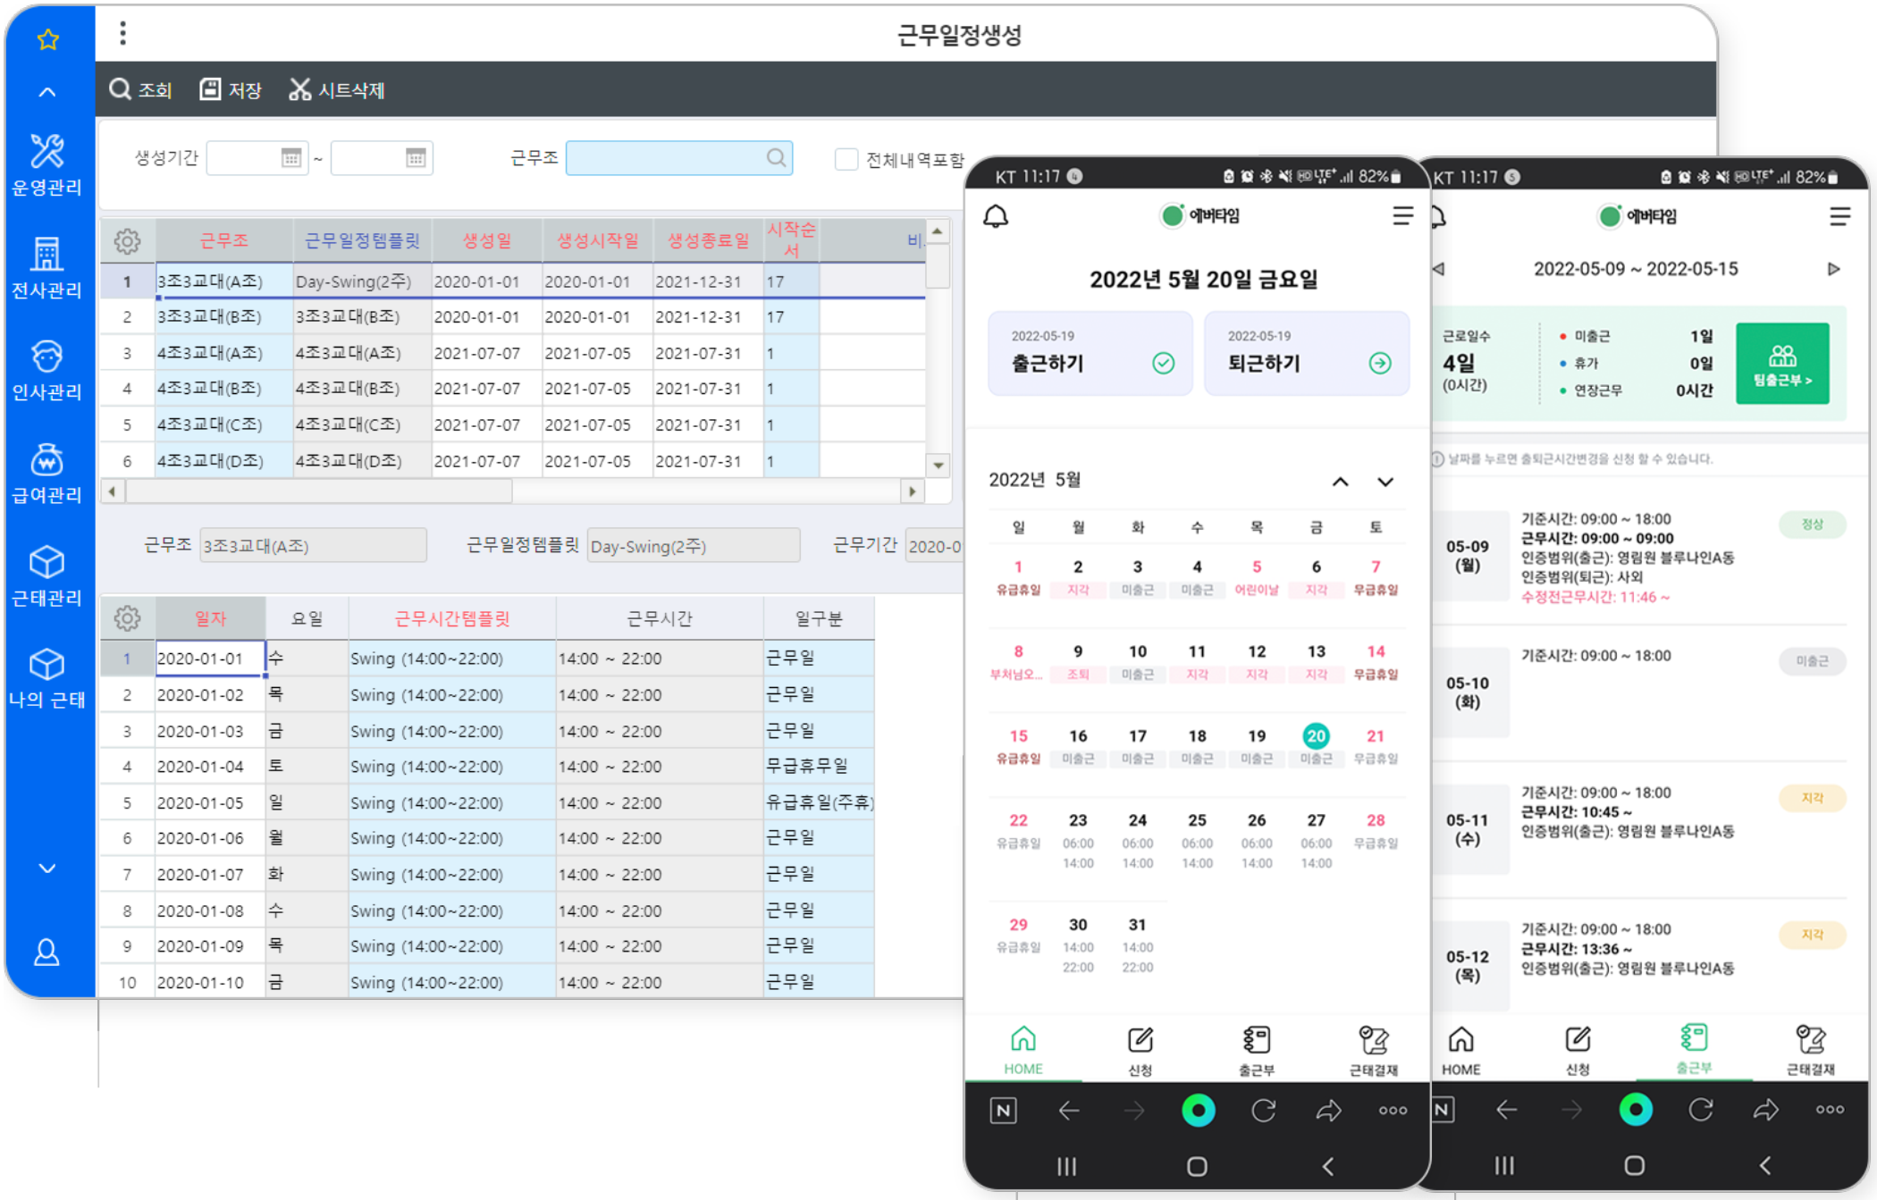The width and height of the screenshot is (1877, 1200).
Task: Tap Android recent apps button in right phone
Action: tap(1504, 1165)
